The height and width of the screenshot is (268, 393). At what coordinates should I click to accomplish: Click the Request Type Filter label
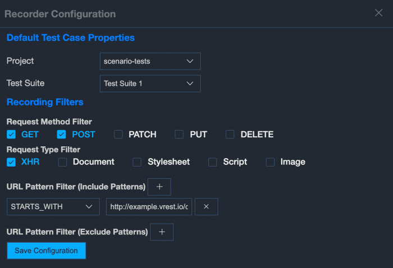(43, 149)
